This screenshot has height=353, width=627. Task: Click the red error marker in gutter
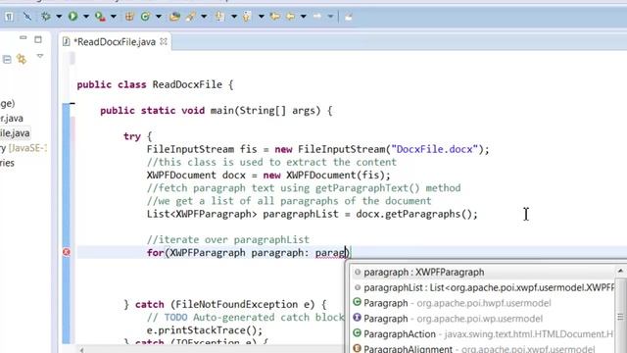coord(67,252)
